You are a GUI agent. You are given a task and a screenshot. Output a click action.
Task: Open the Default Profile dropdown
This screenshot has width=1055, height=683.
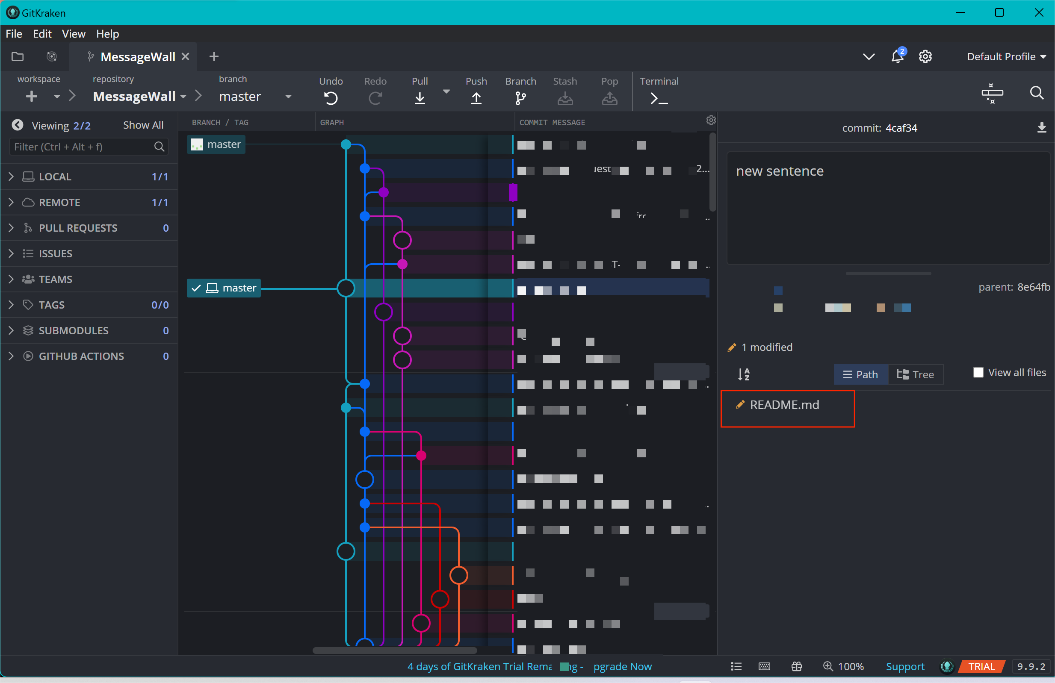tap(1006, 57)
